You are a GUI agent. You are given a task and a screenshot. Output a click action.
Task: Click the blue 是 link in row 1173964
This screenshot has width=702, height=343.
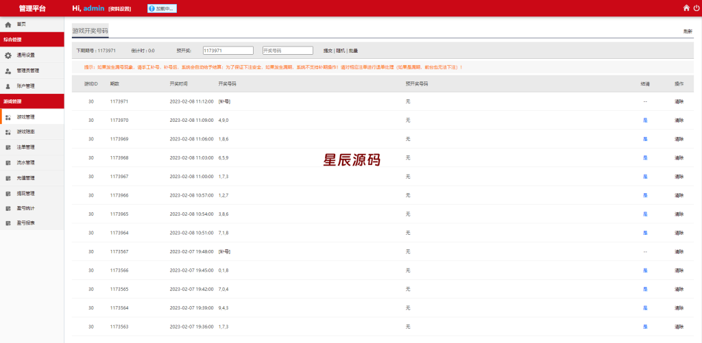pos(645,233)
